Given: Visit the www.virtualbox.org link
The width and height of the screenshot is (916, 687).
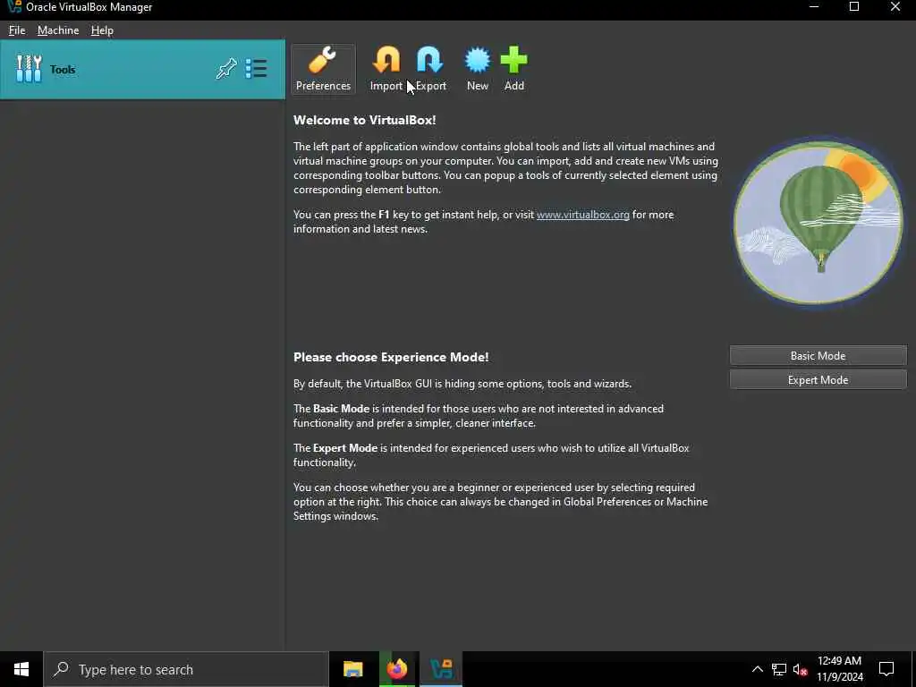Looking at the screenshot, I should point(582,215).
